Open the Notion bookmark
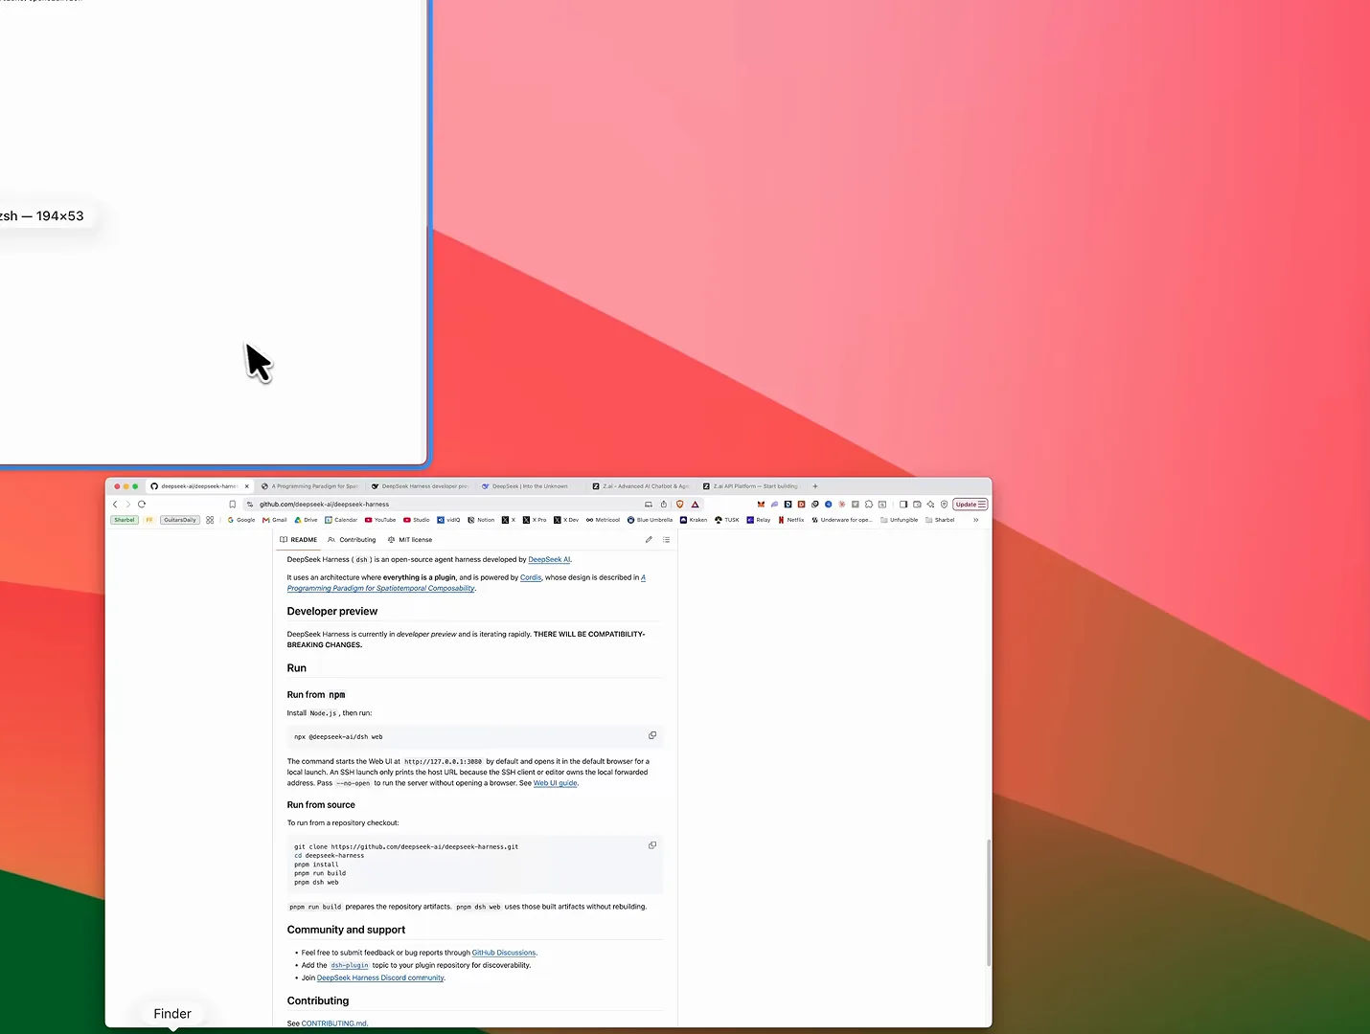Screen dimensions: 1370x1034 pos(482,520)
